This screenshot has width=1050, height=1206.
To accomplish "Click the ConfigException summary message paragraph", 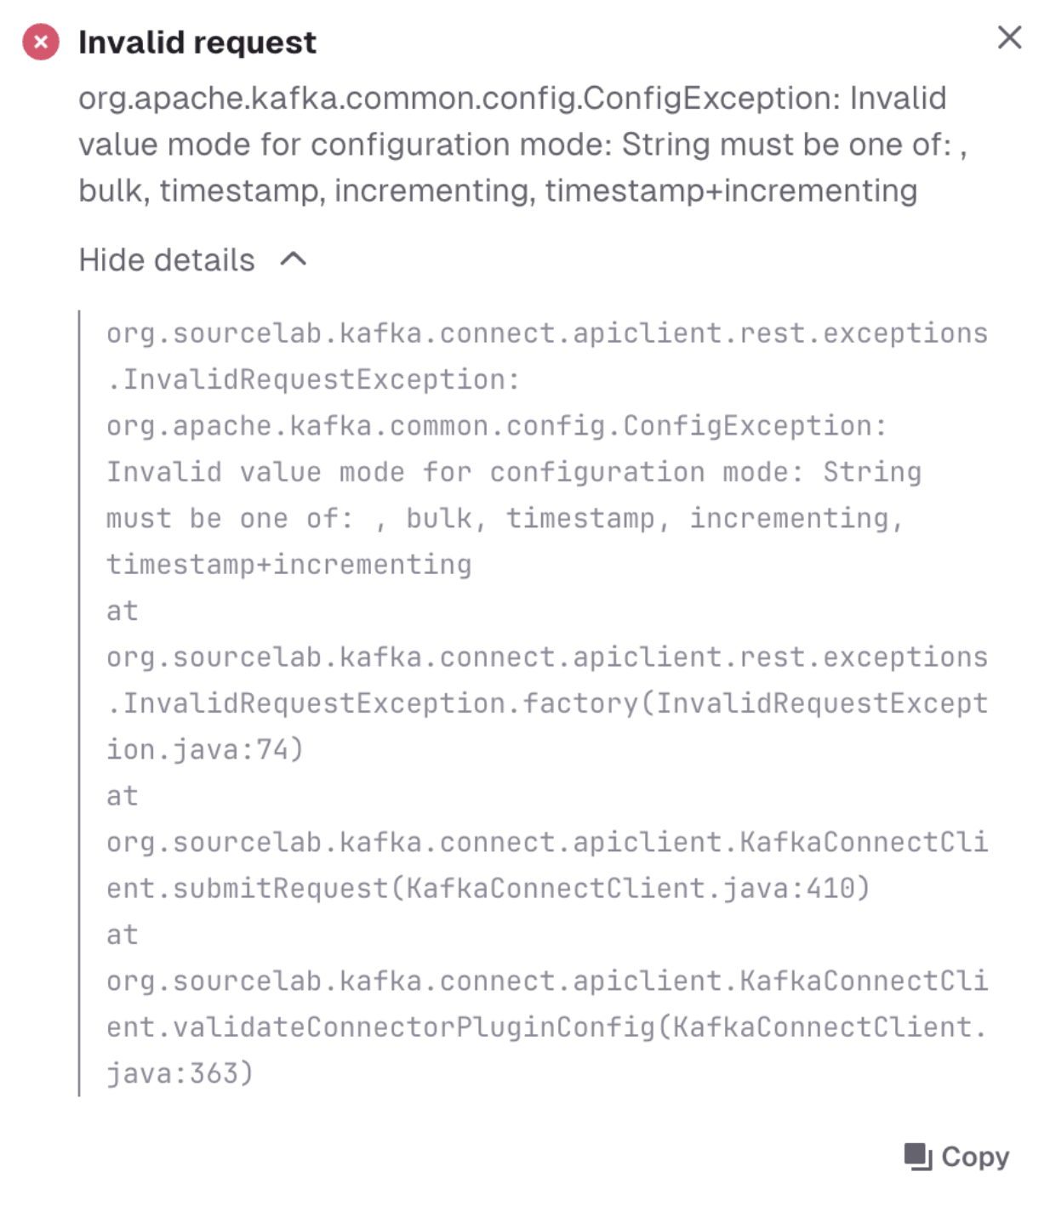I will (522, 145).
